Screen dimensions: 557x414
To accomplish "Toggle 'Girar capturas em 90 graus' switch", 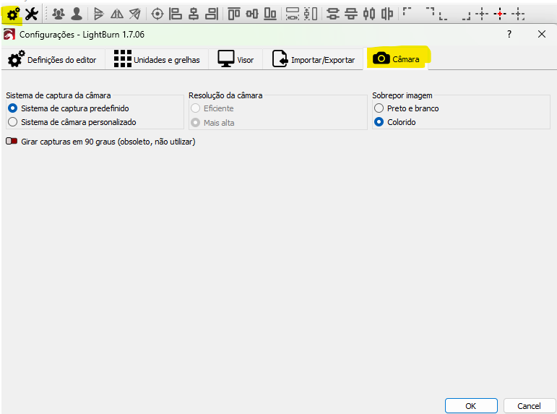I will [x=12, y=142].
